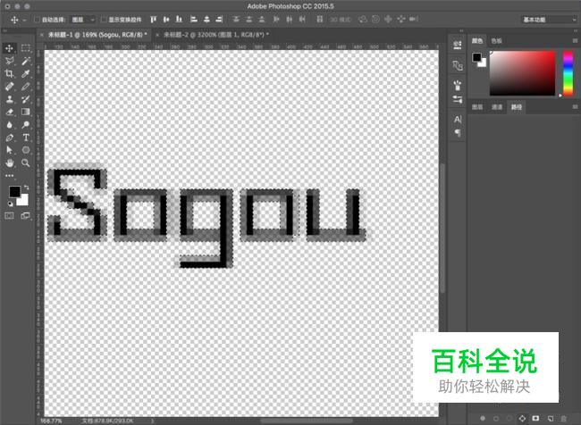Image resolution: width=581 pixels, height=425 pixels.
Task: Switch to the 未标题-1 document tab
Action: coord(97,35)
